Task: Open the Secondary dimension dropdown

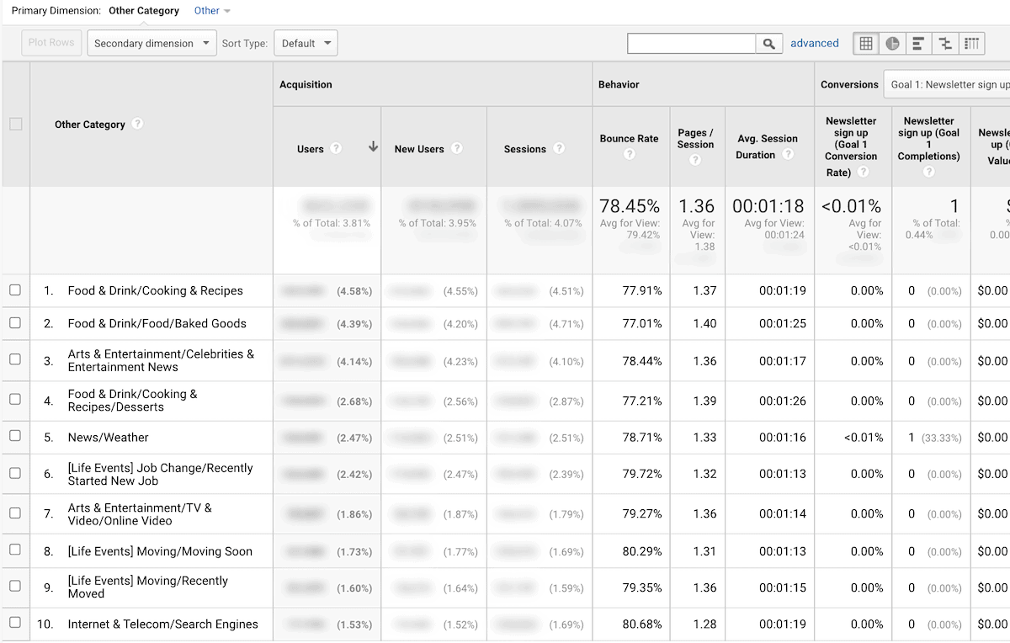Action: [152, 43]
